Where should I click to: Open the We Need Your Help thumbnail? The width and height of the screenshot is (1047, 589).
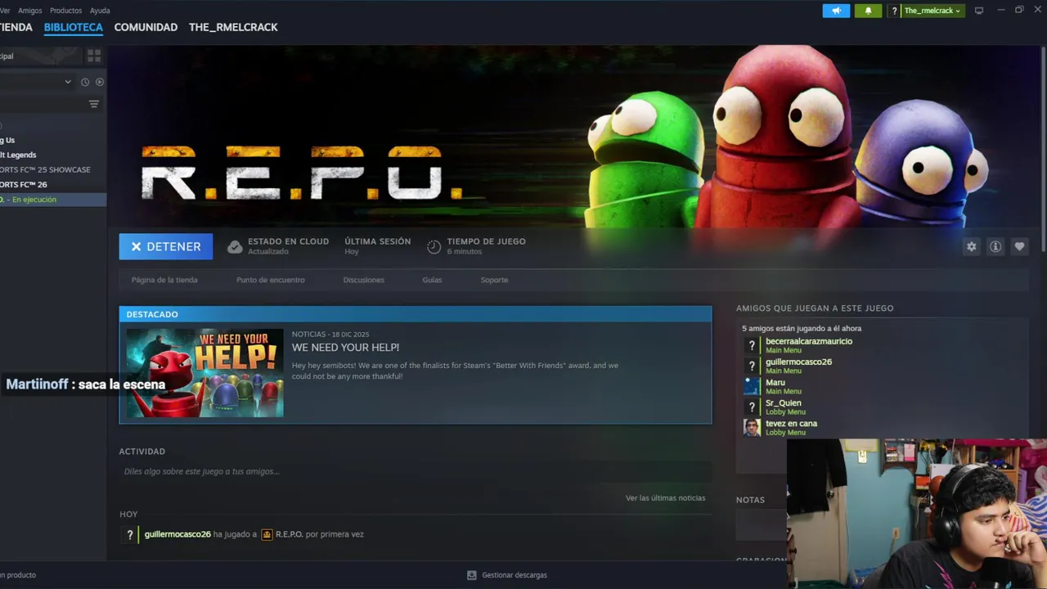[204, 373]
